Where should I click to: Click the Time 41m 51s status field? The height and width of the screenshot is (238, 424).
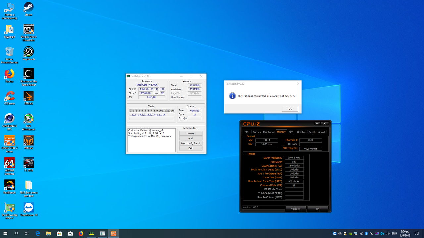coord(195,110)
